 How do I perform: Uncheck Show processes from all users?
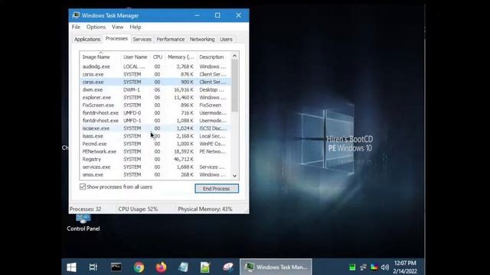point(83,186)
